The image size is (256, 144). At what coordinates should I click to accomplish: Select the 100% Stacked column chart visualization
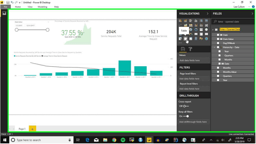206,21
